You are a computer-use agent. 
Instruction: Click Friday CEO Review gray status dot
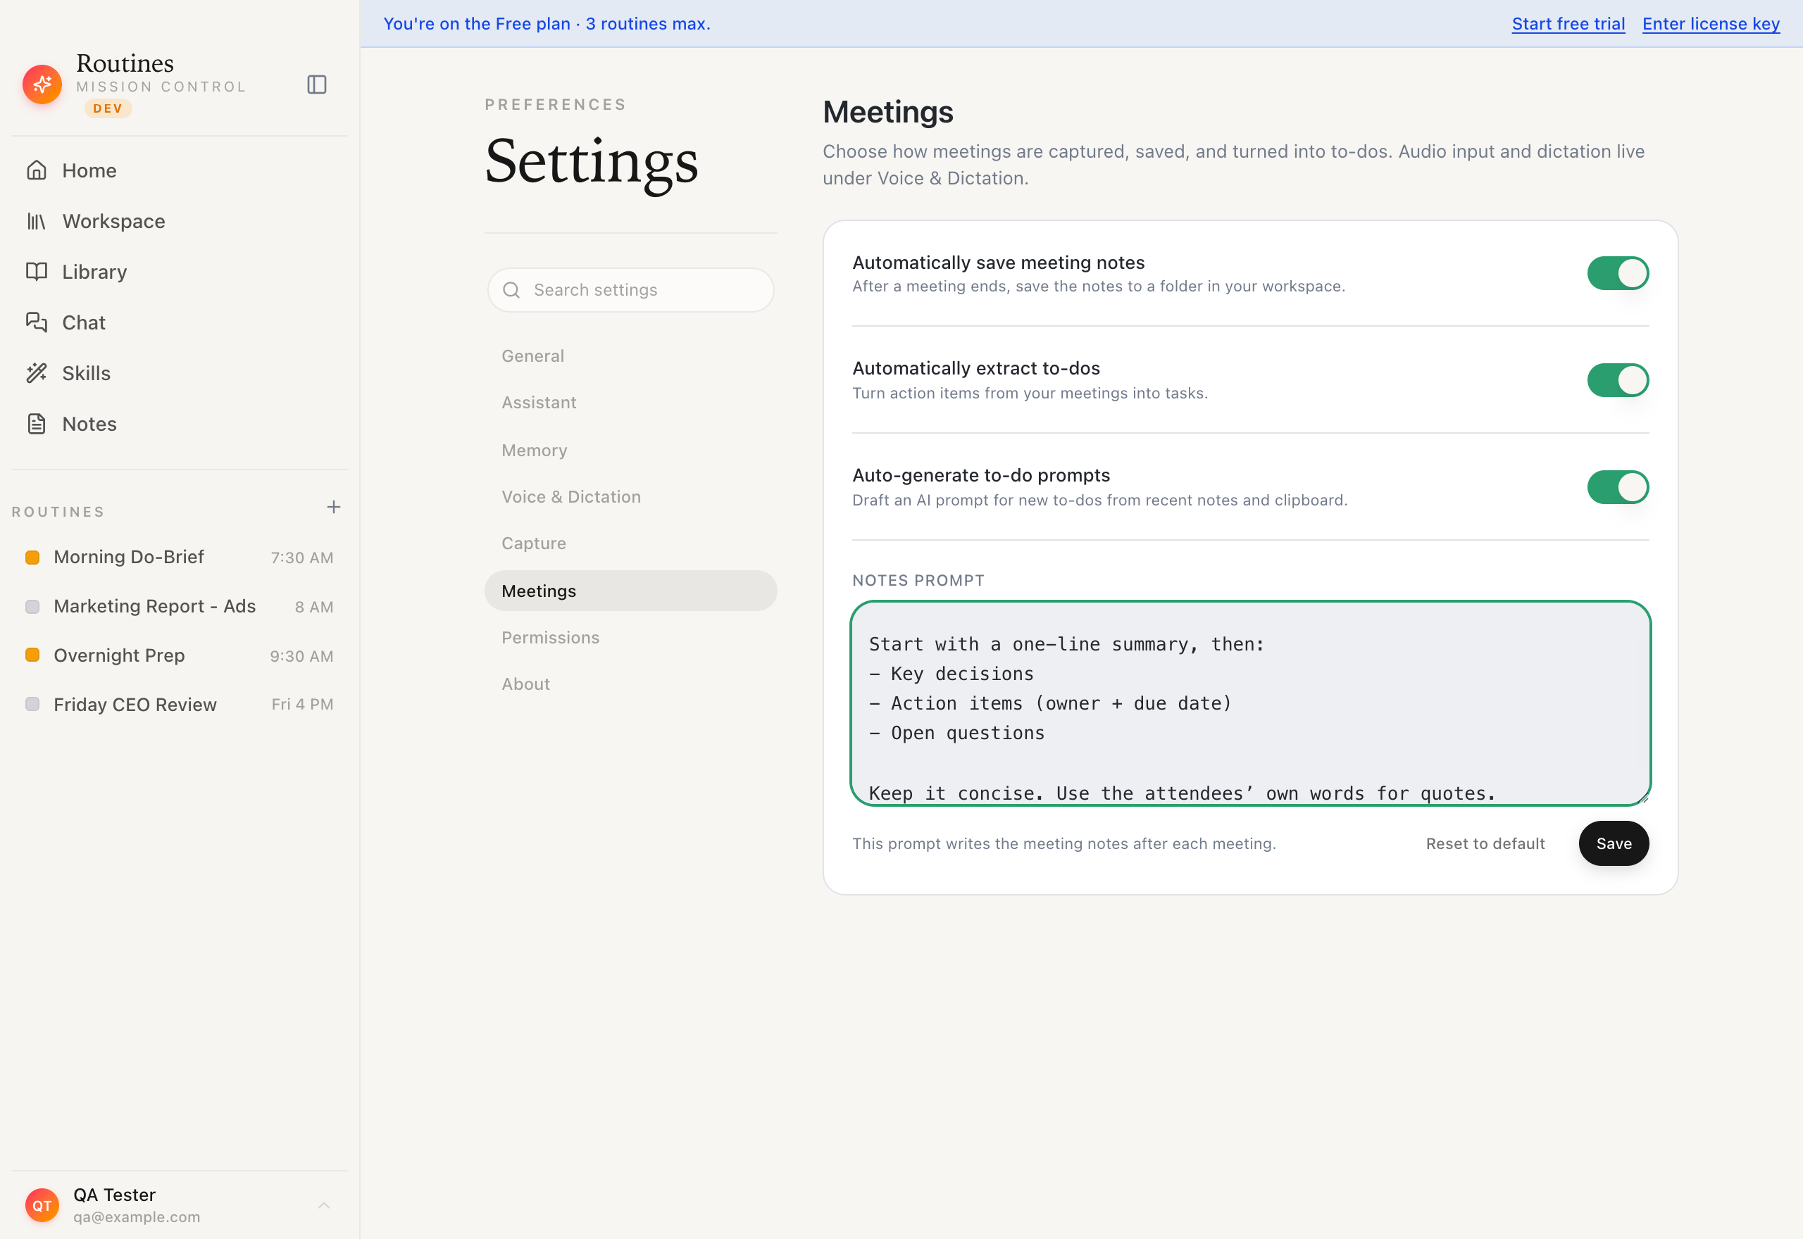32,704
